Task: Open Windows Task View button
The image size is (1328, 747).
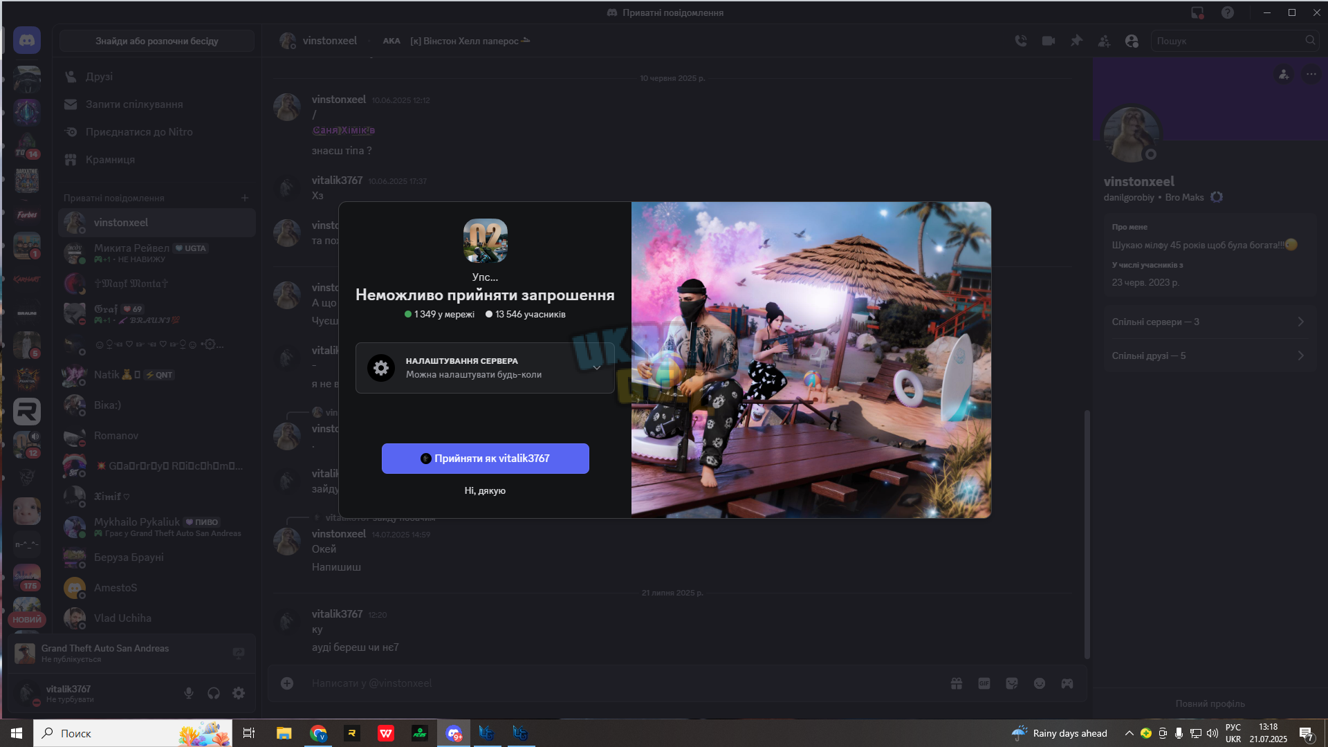Action: point(249,733)
